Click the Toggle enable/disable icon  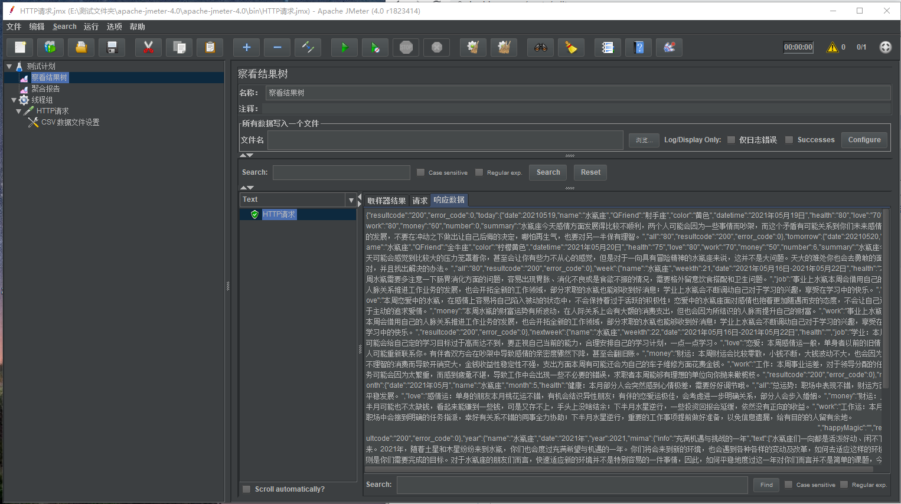(x=308, y=47)
